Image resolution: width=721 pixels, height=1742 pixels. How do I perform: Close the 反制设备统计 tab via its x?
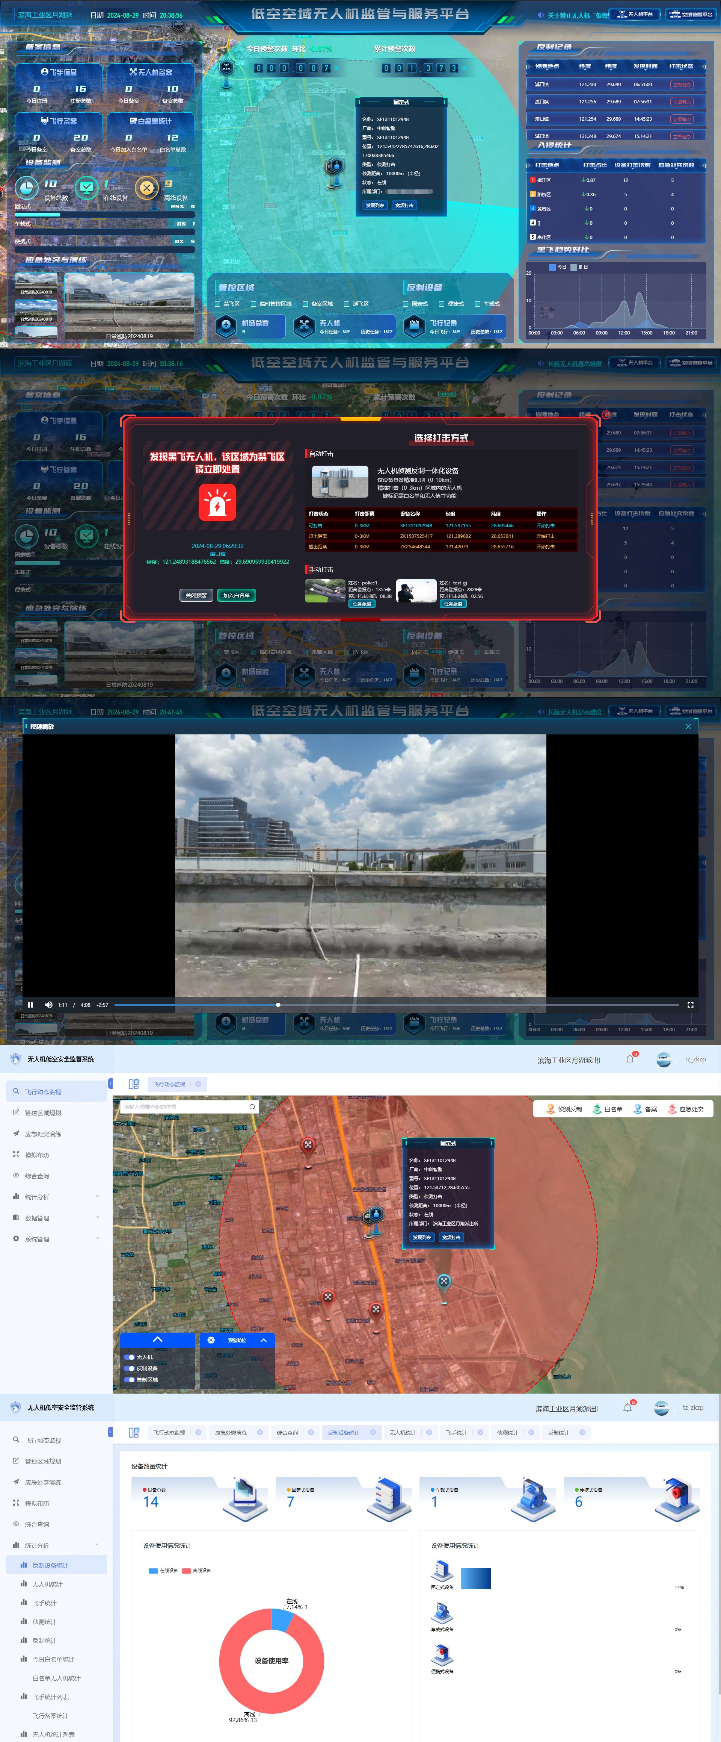(372, 1432)
